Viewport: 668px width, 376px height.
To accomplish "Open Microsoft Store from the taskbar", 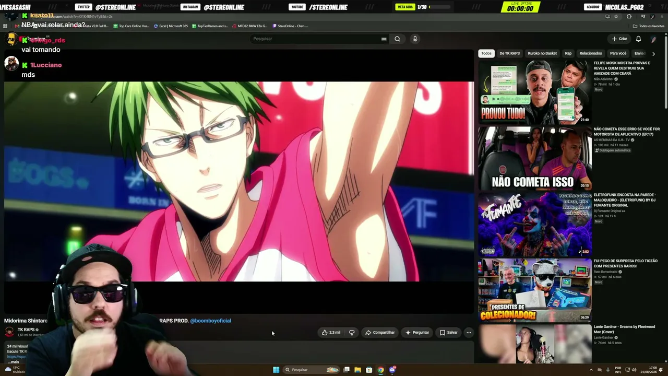I will 369,370.
